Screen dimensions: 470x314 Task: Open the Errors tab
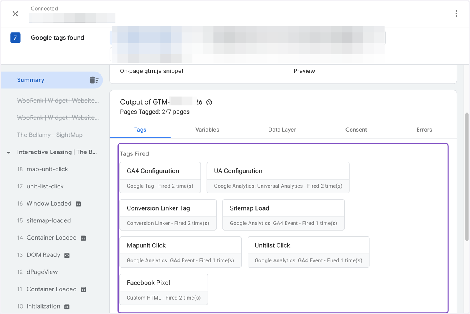[x=424, y=130]
